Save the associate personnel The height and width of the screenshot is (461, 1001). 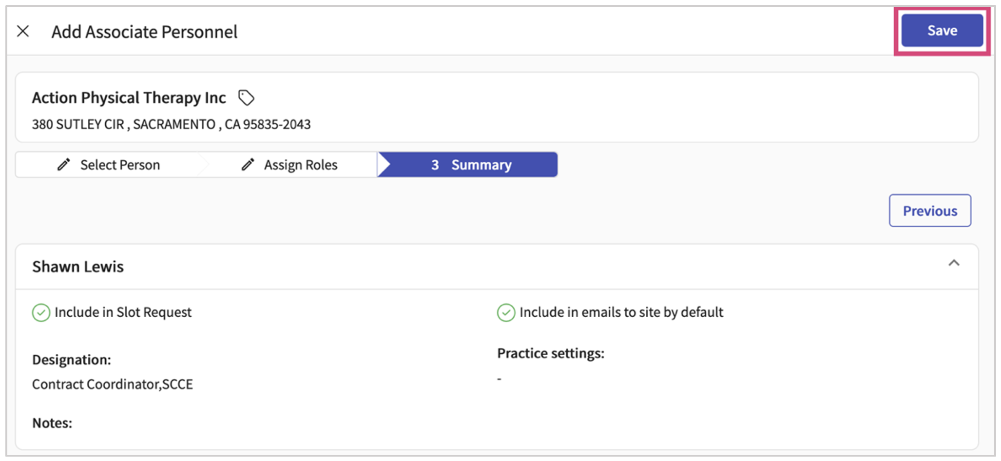click(x=942, y=31)
